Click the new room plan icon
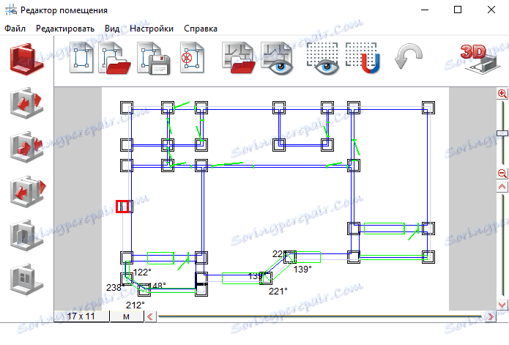The image size is (509, 345). point(81,57)
